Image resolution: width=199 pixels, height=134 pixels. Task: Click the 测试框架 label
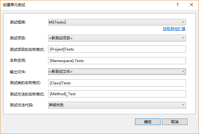pos(18,22)
